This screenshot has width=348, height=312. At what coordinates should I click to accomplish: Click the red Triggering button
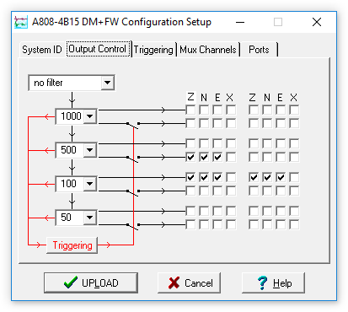tap(72, 245)
